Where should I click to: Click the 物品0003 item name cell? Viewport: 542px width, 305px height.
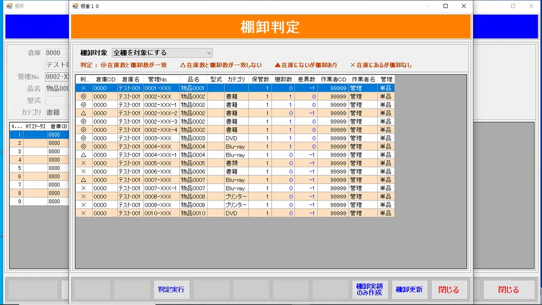coord(193,138)
